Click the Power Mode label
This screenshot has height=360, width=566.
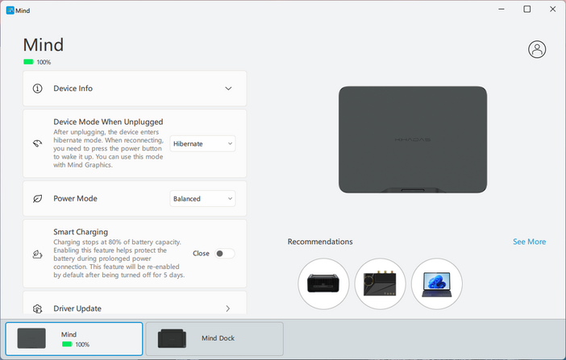pos(75,198)
